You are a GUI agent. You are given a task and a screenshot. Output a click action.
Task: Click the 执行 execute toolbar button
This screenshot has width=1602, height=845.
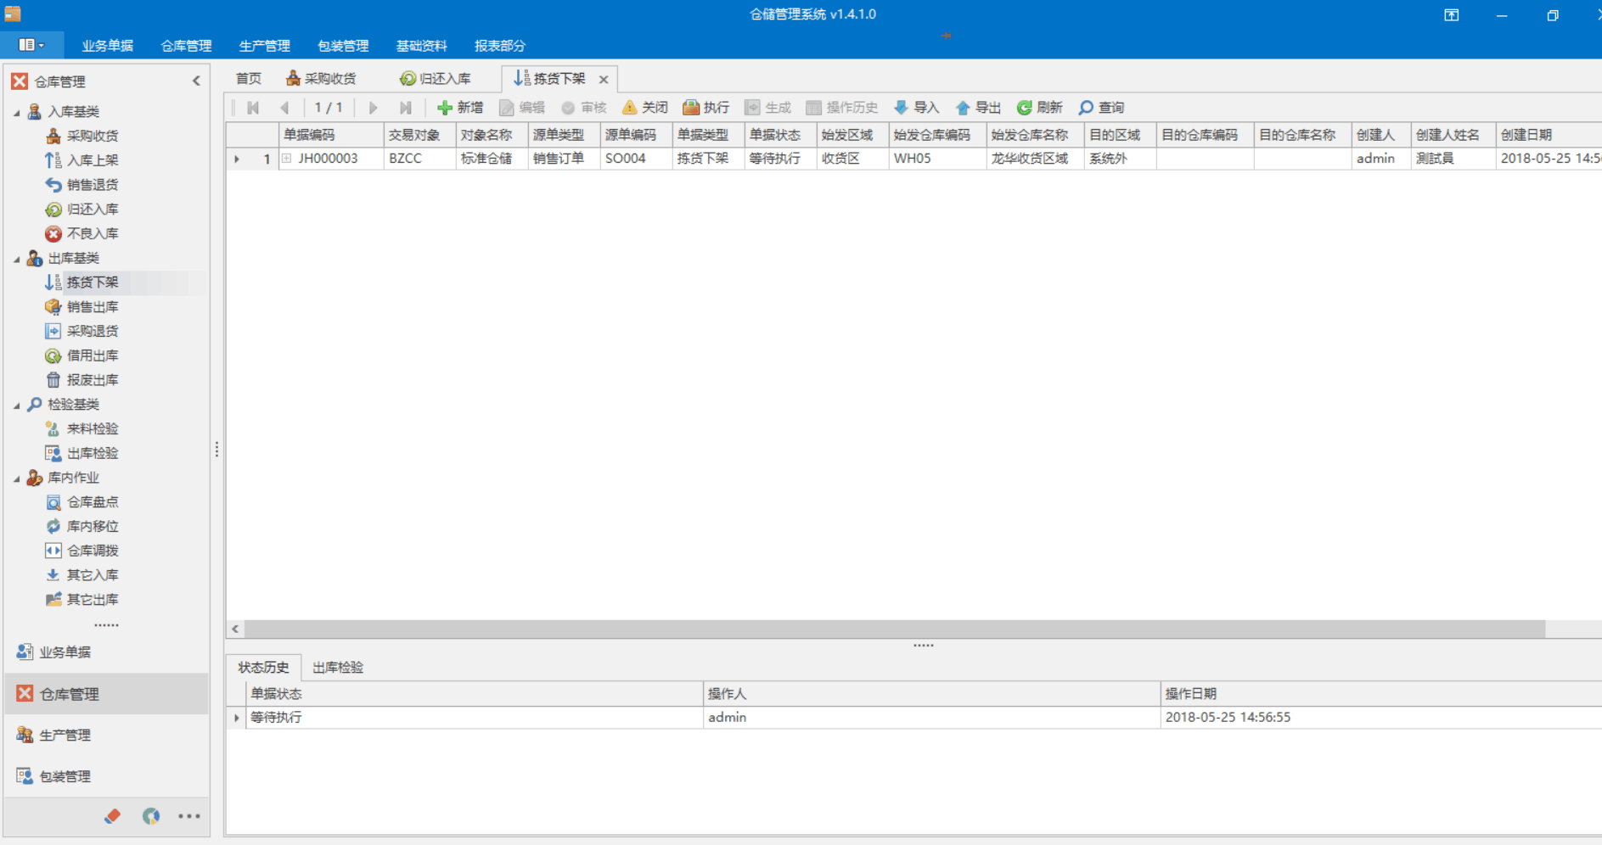[x=706, y=108]
